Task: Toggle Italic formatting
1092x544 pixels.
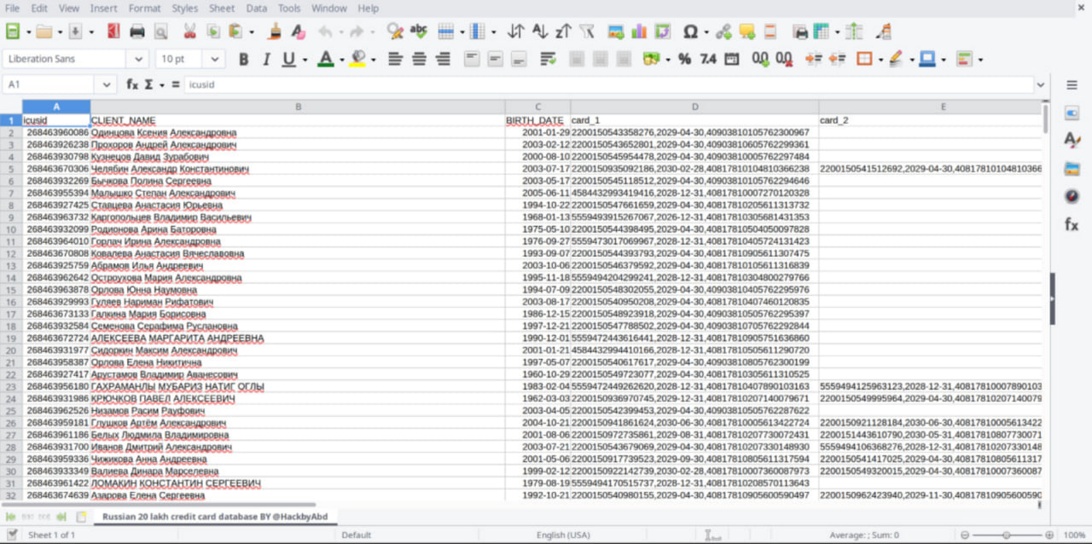Action: click(x=266, y=59)
